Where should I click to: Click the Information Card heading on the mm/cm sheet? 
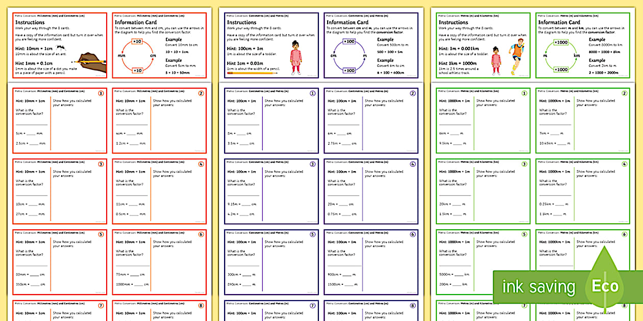(x=135, y=22)
